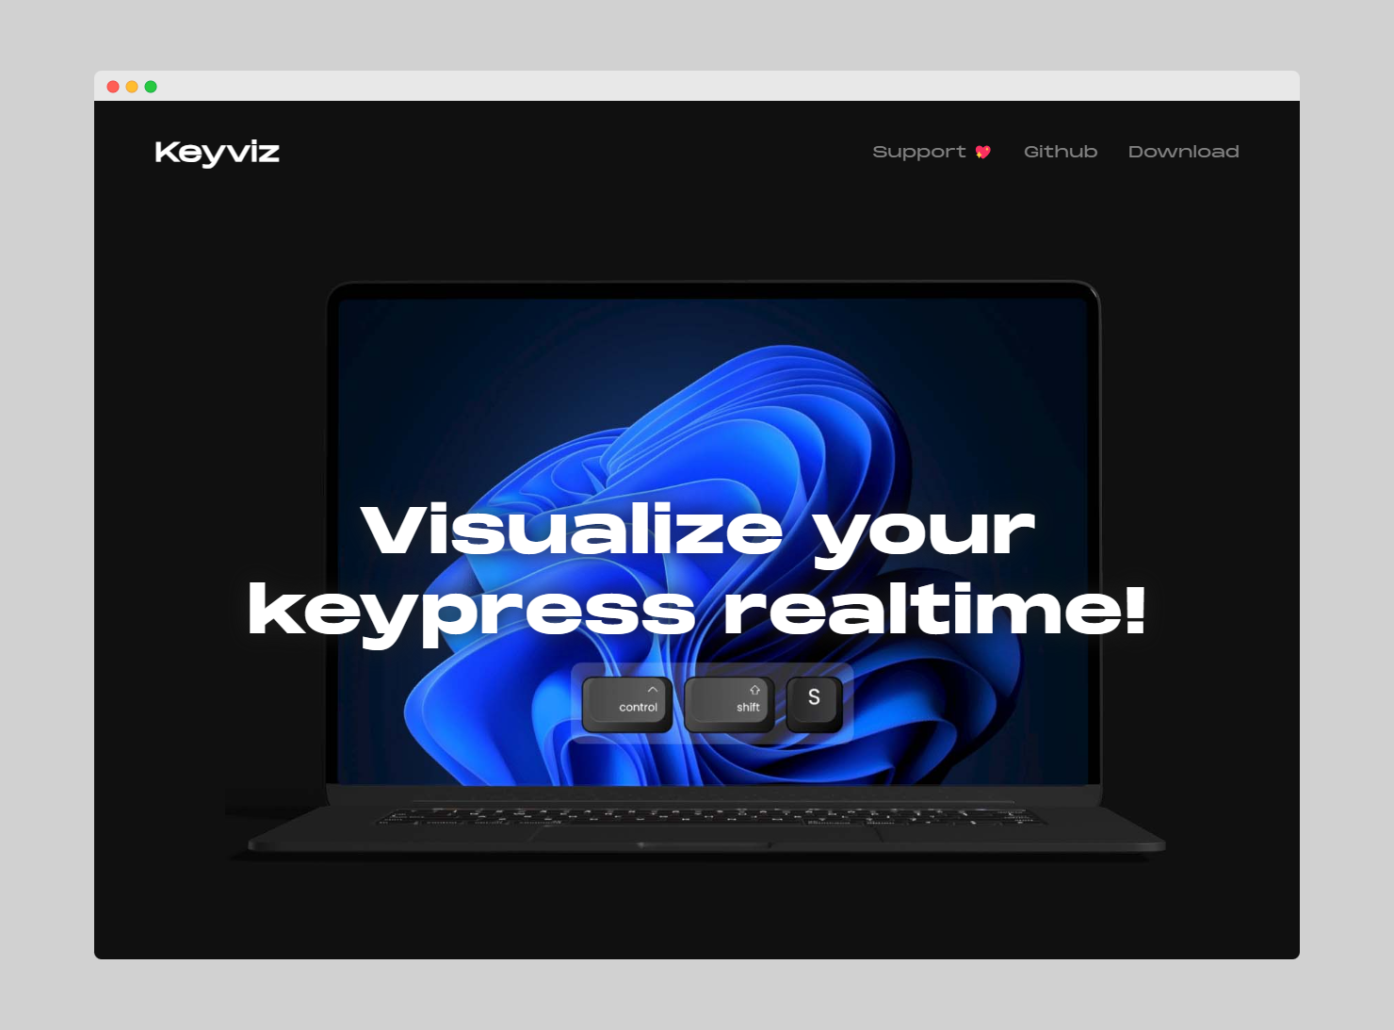
Task: Click the red close window dot
Action: click(113, 87)
